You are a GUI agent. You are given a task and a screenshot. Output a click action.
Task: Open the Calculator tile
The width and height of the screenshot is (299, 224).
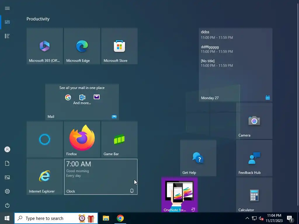[254, 195]
